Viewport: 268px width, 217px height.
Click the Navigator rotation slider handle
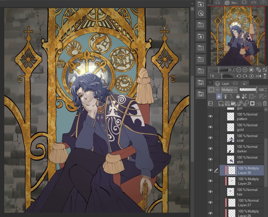(x=222, y=76)
